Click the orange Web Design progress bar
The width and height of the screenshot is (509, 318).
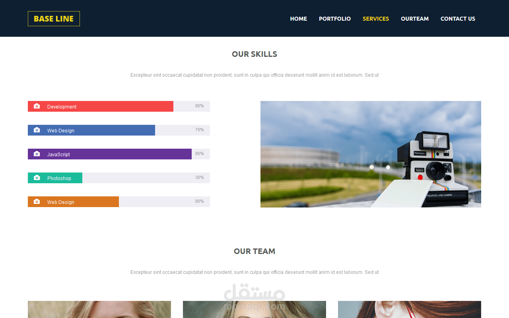[x=73, y=202]
